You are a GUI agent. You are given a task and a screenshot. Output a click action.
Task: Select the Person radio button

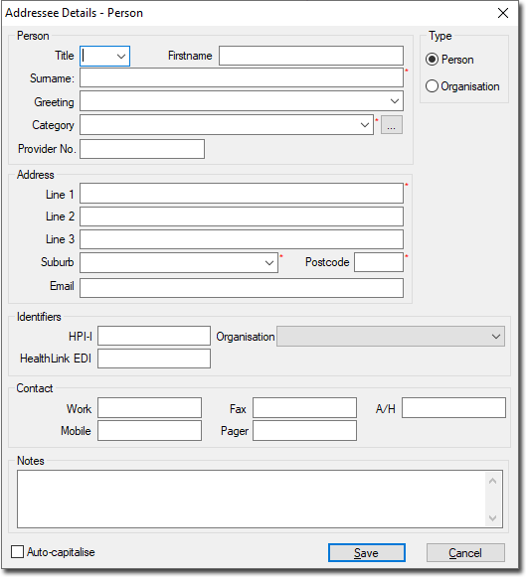coord(432,60)
